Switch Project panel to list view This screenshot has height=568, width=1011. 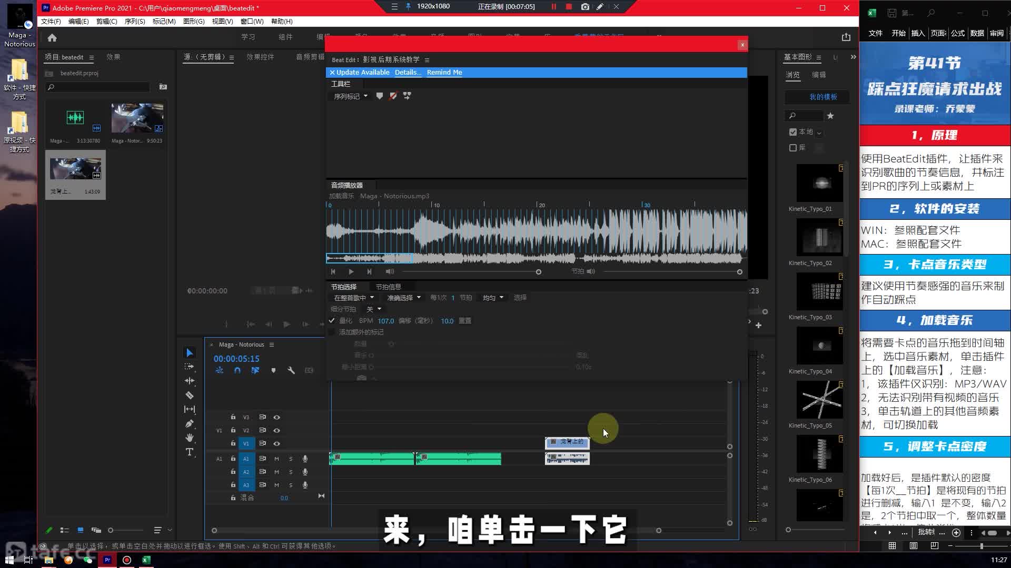pos(65,530)
